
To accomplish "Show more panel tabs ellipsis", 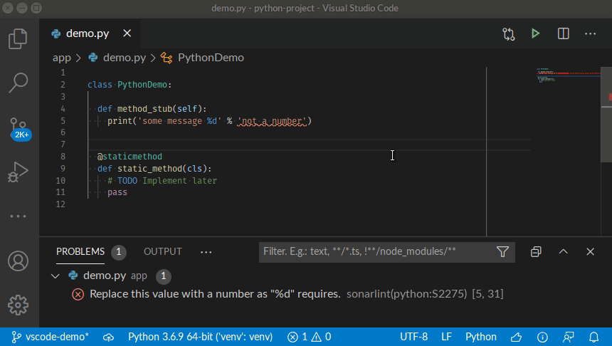I will point(206,252).
